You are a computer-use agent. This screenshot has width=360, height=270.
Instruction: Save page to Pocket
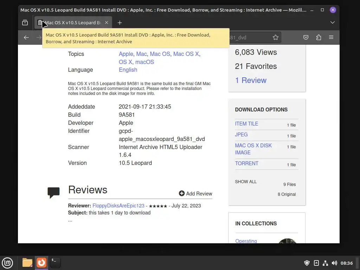[x=306, y=37]
